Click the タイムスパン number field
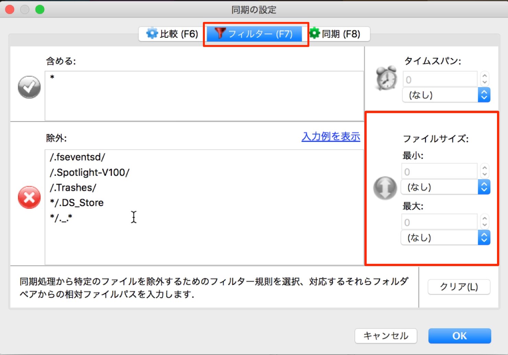 (x=440, y=79)
